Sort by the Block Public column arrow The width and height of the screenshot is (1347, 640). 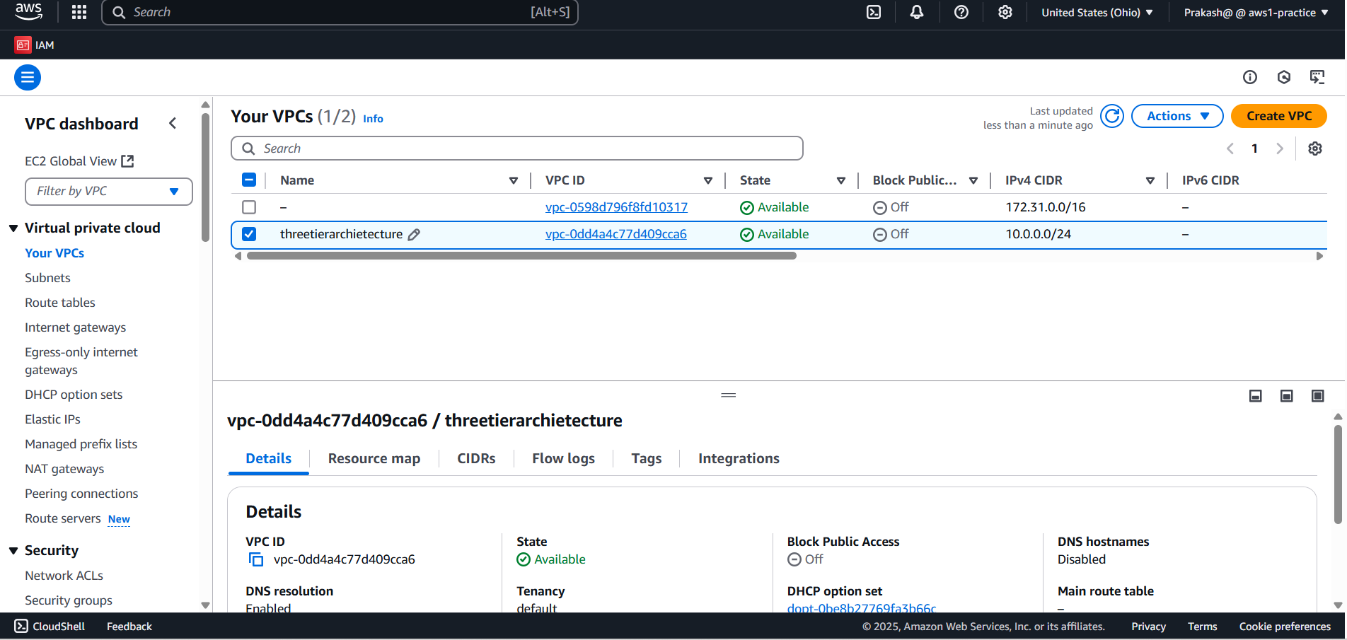[x=973, y=181]
